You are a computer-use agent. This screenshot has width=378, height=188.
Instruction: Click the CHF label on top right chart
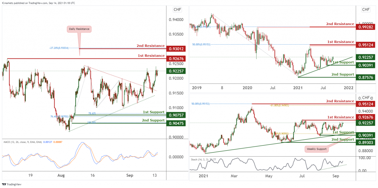point(366,10)
